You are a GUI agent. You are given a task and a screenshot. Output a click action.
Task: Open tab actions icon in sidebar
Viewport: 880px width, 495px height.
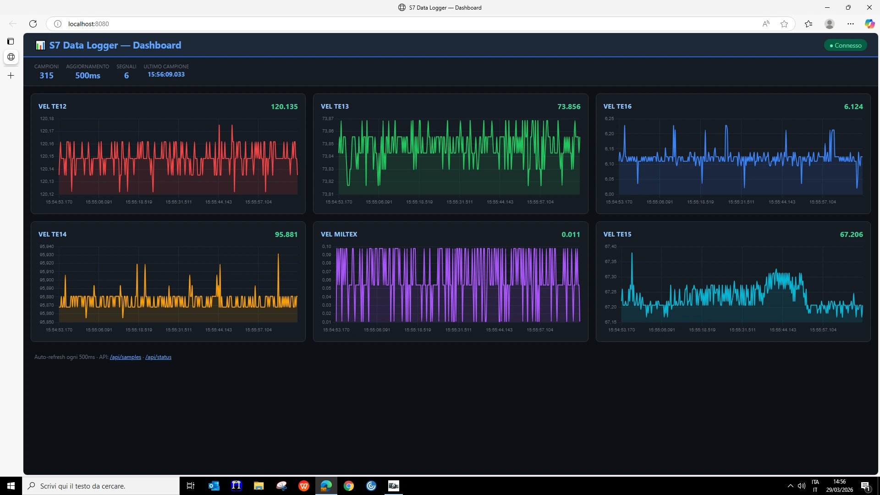coord(11,41)
